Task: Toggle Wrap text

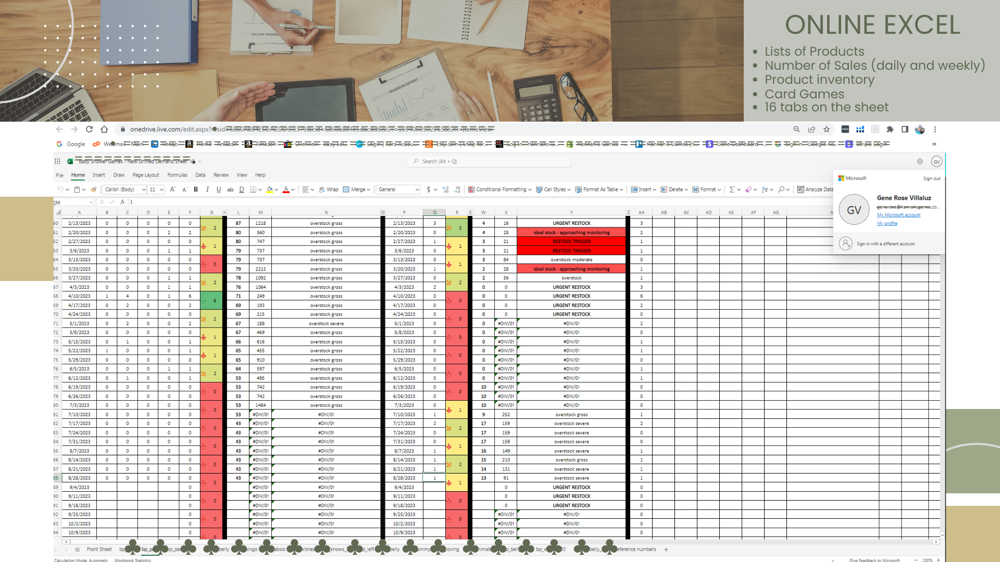Action: 329,189
